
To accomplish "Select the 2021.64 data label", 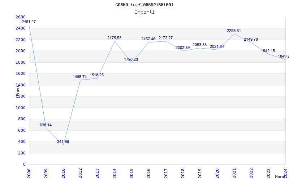I will (217, 47).
